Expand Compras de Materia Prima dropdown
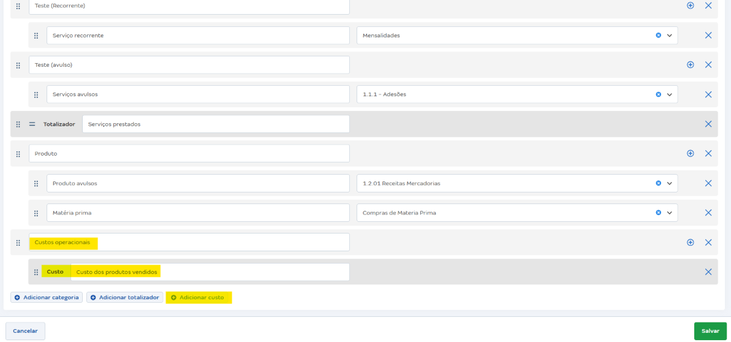Screen dimensions: 731x342 pyautogui.click(x=670, y=213)
